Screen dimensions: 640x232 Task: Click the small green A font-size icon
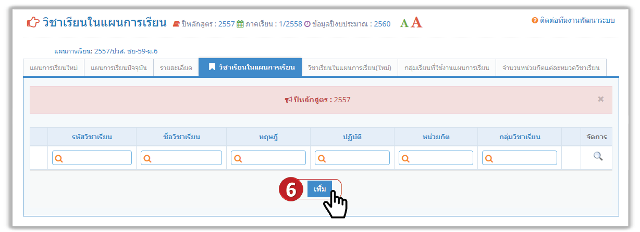[404, 23]
